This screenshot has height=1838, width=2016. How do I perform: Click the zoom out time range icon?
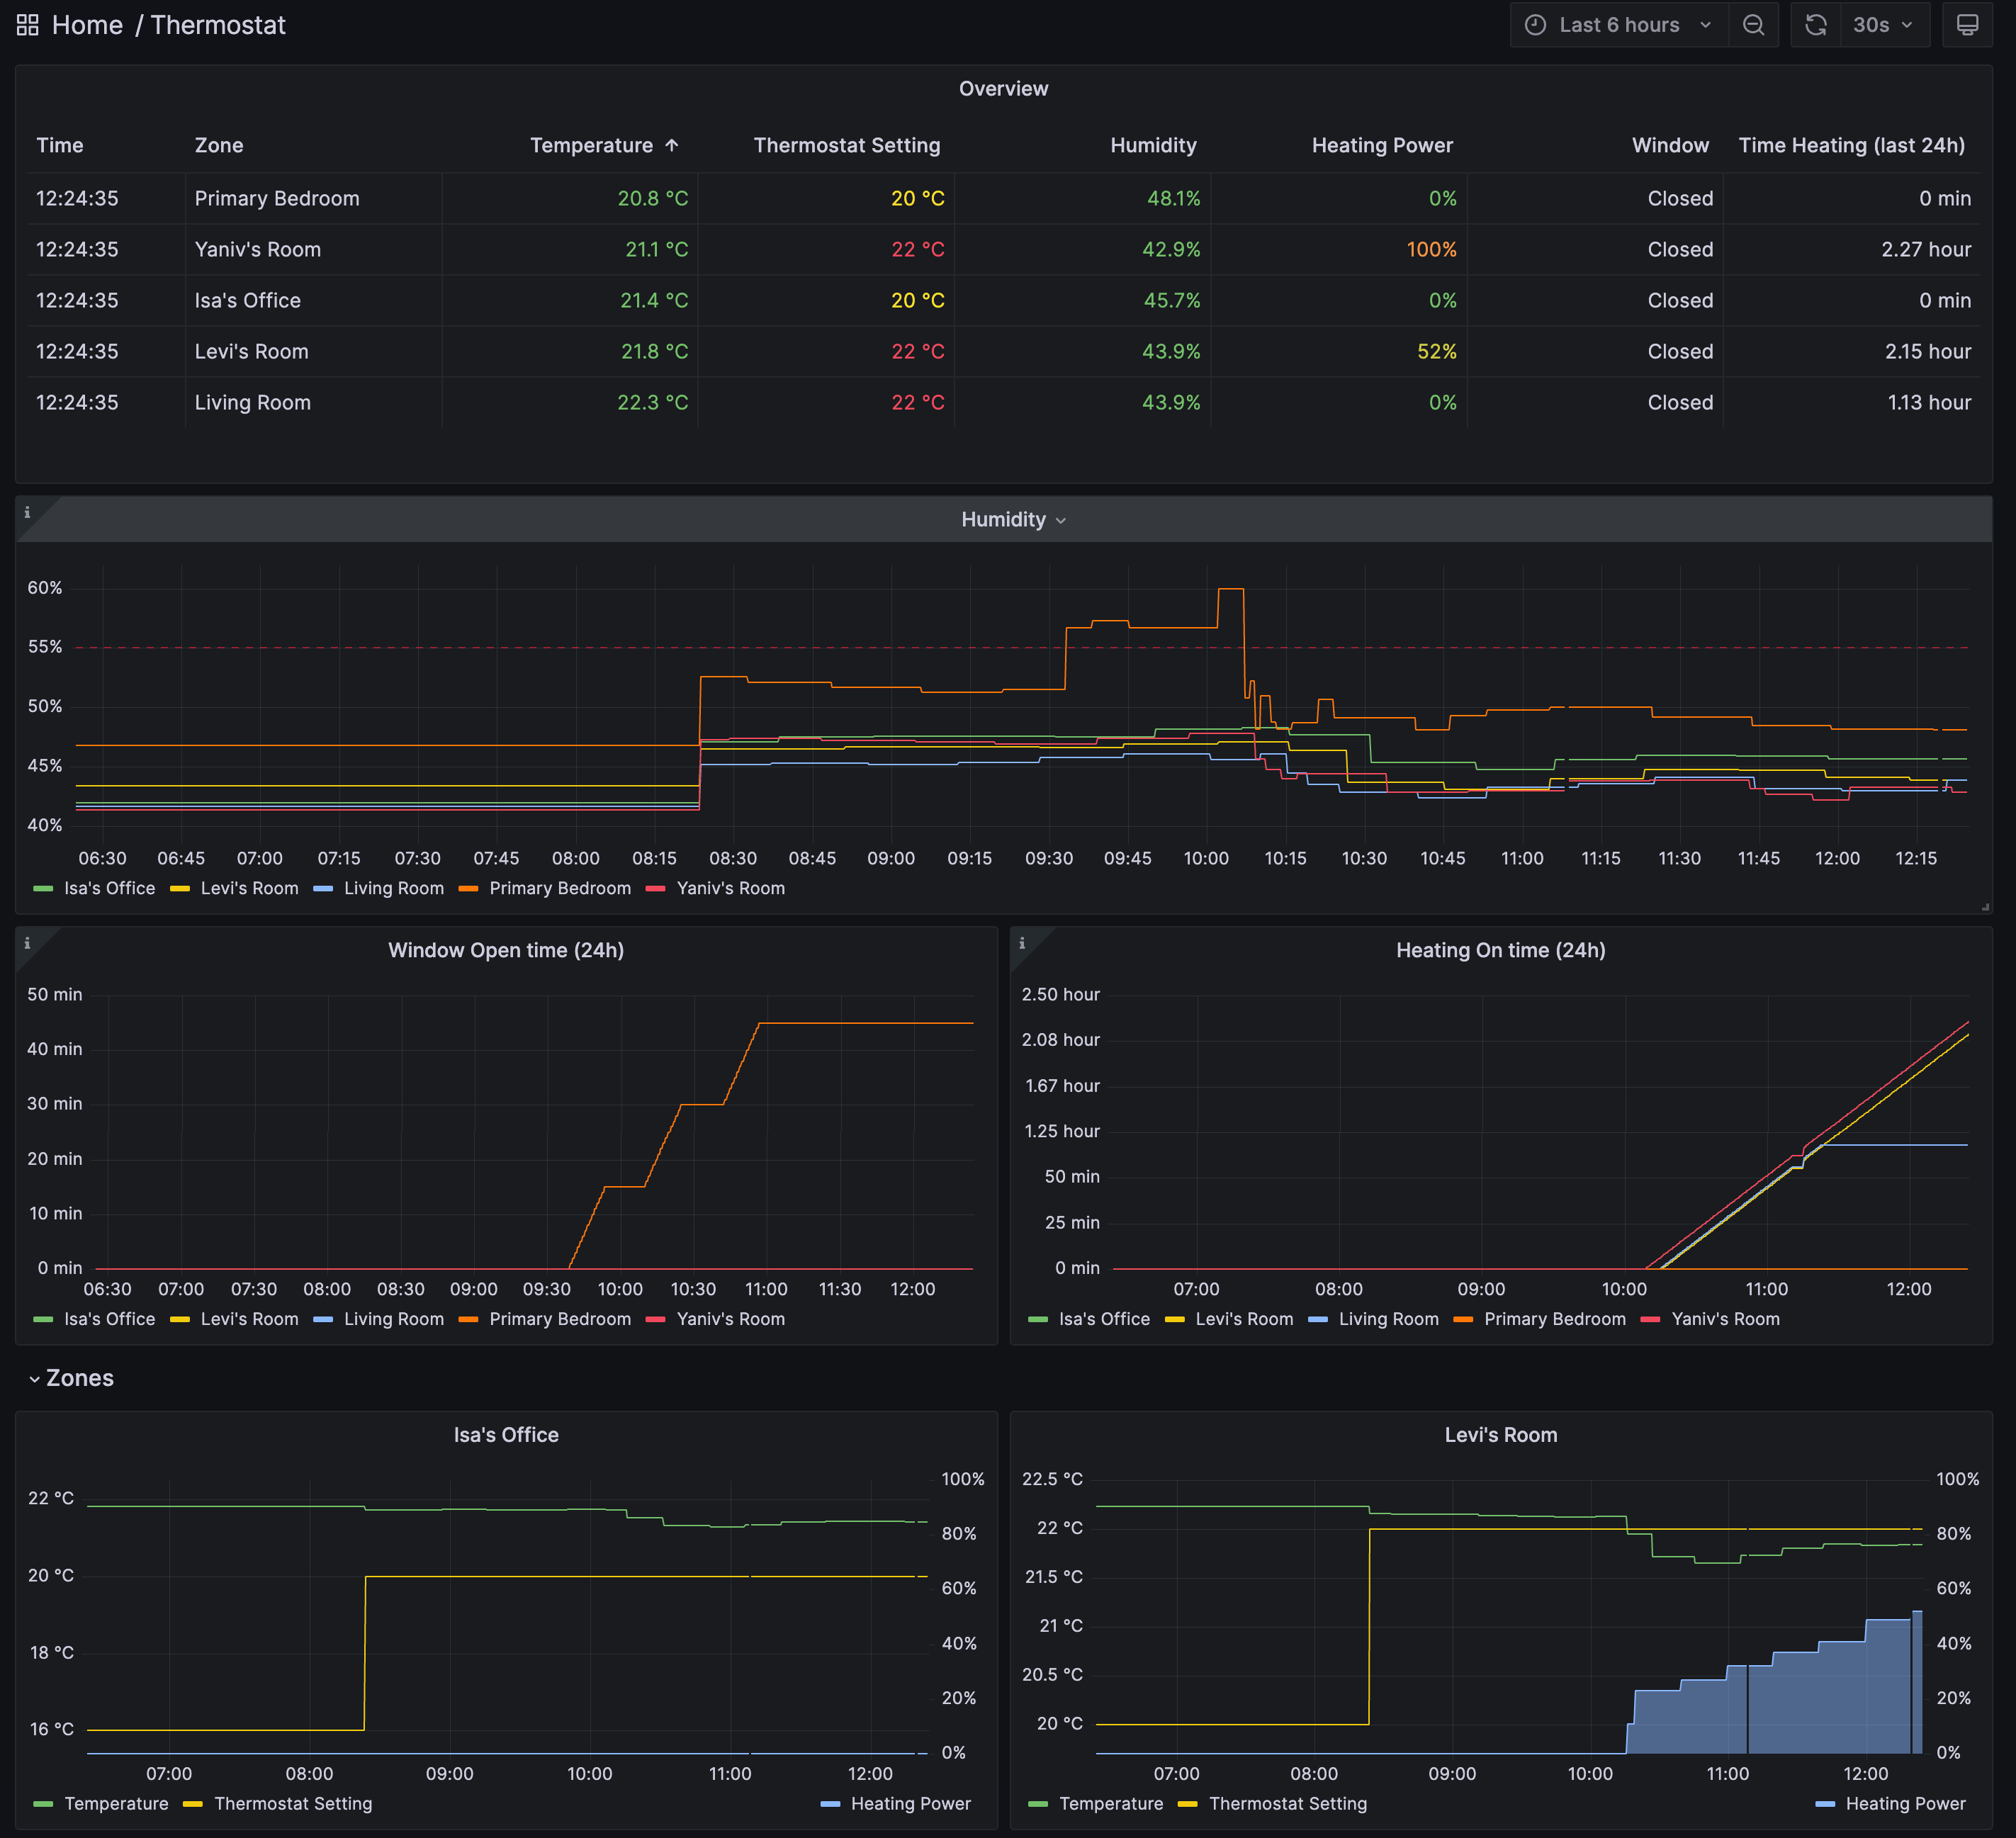point(1753,25)
